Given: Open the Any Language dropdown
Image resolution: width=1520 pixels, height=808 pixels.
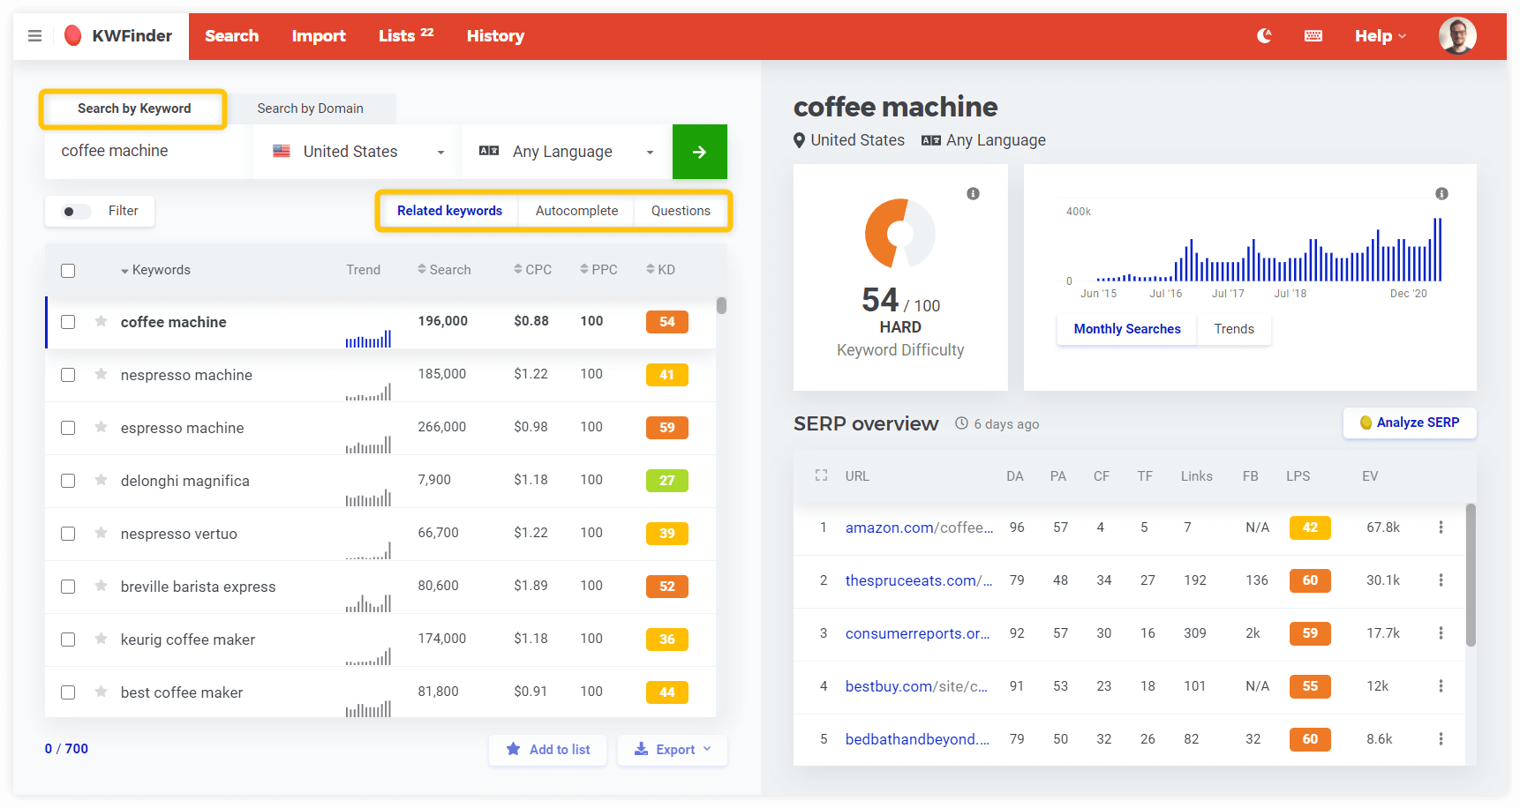Looking at the screenshot, I should click(x=566, y=152).
